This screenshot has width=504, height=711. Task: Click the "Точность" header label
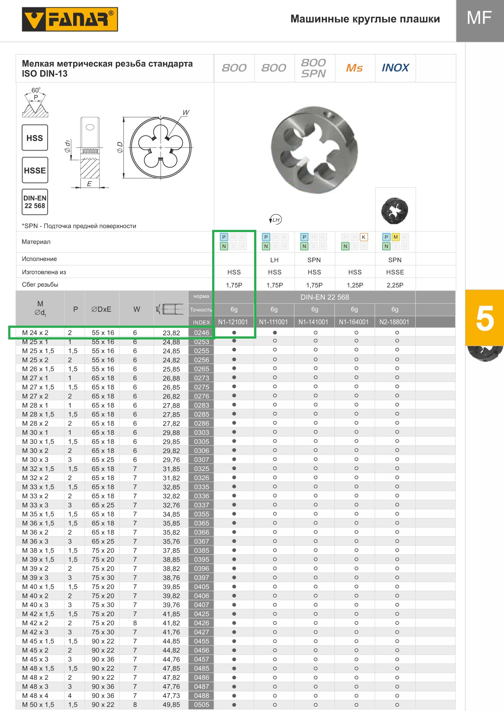(201, 310)
